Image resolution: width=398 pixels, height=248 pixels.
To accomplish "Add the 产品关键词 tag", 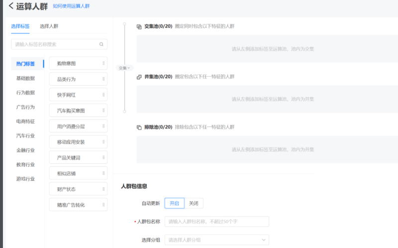I will (x=78, y=157).
